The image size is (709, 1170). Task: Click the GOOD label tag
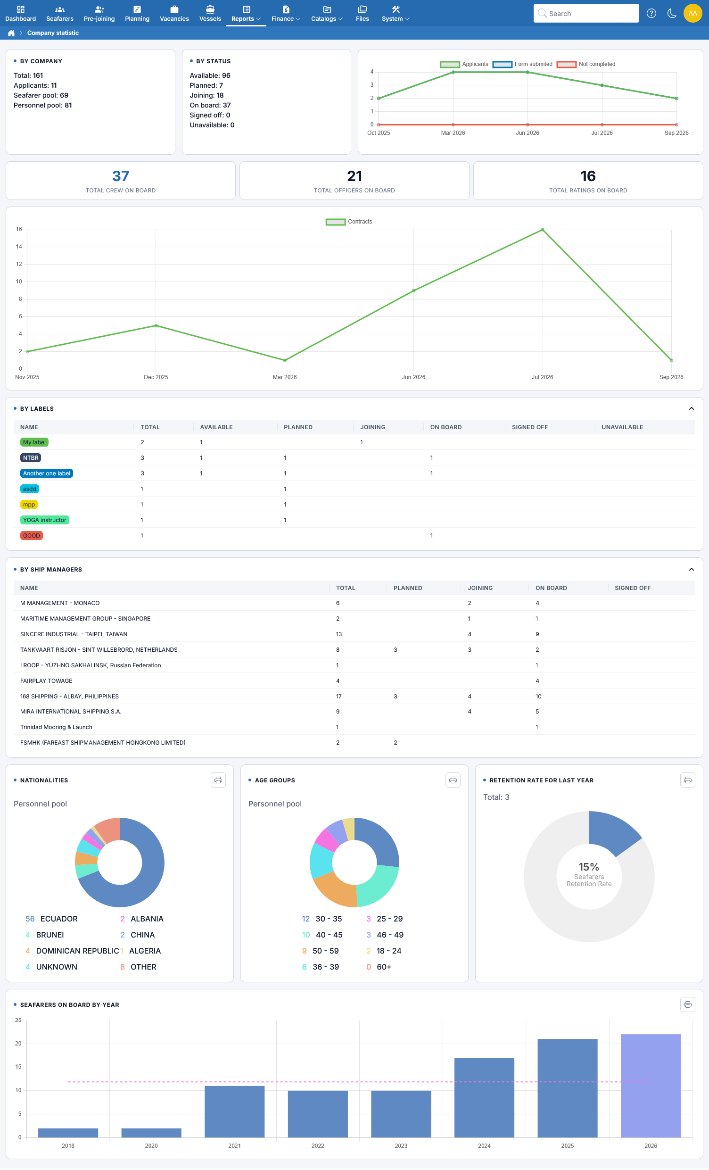[31, 536]
